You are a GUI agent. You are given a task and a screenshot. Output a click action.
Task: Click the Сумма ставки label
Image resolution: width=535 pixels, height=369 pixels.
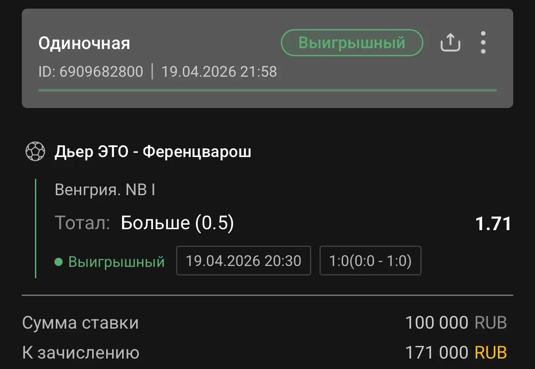tap(80, 323)
